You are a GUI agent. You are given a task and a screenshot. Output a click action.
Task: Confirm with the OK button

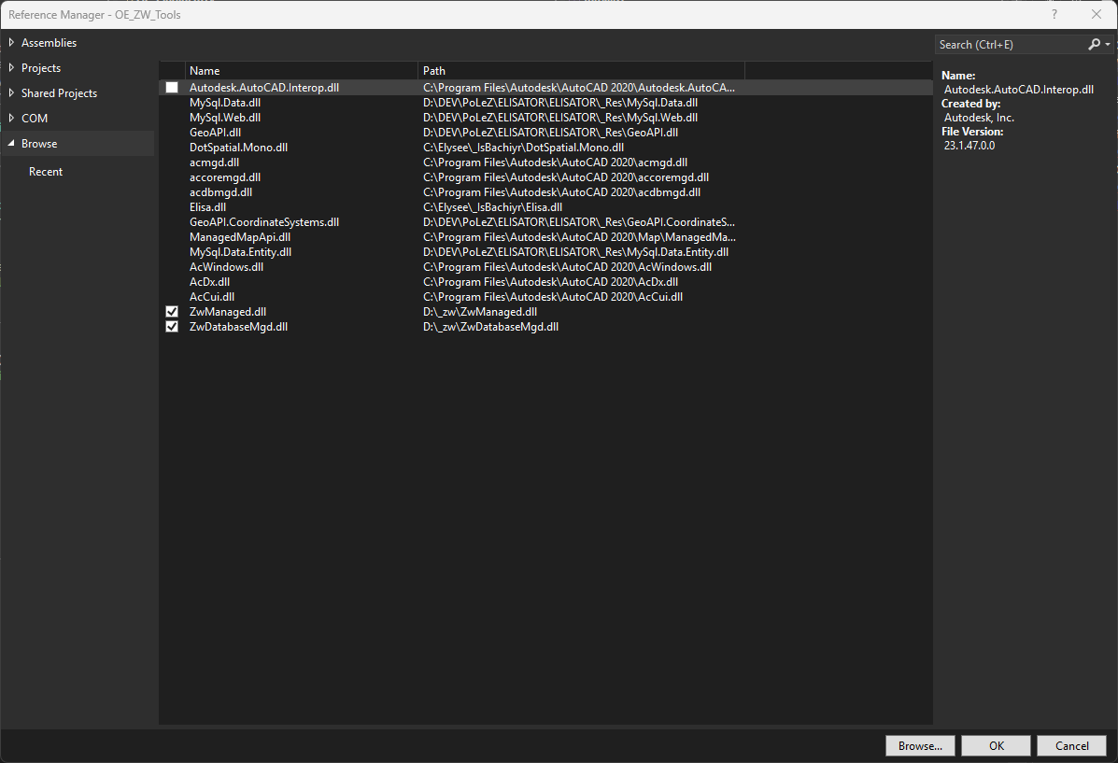996,746
